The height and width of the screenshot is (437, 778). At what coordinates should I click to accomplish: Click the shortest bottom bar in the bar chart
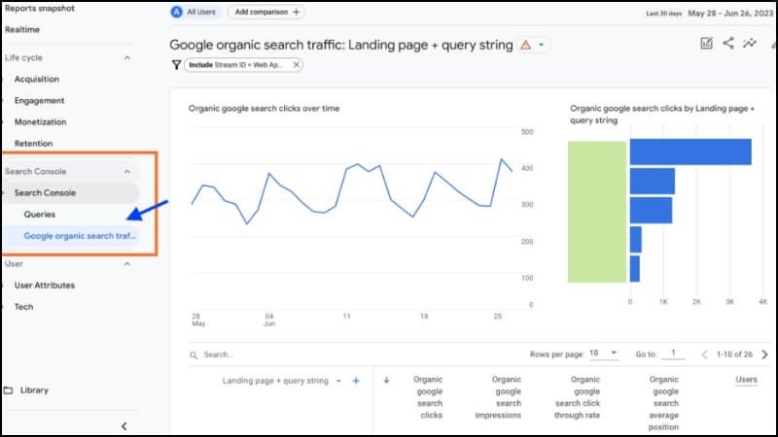[635, 269]
